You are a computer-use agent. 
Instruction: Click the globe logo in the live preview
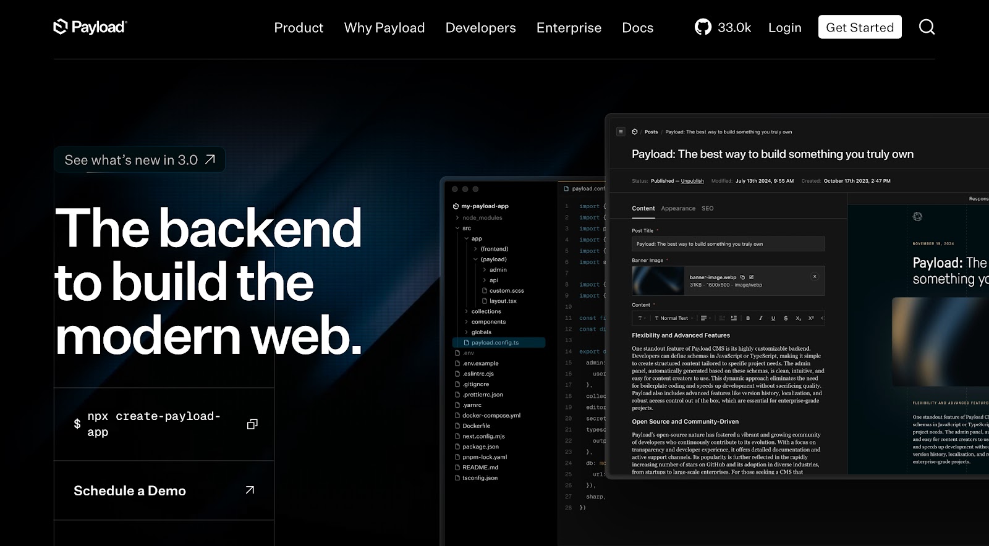tap(917, 216)
